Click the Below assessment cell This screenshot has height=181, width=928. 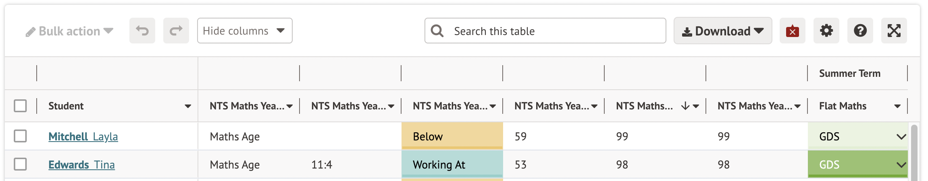(x=452, y=137)
